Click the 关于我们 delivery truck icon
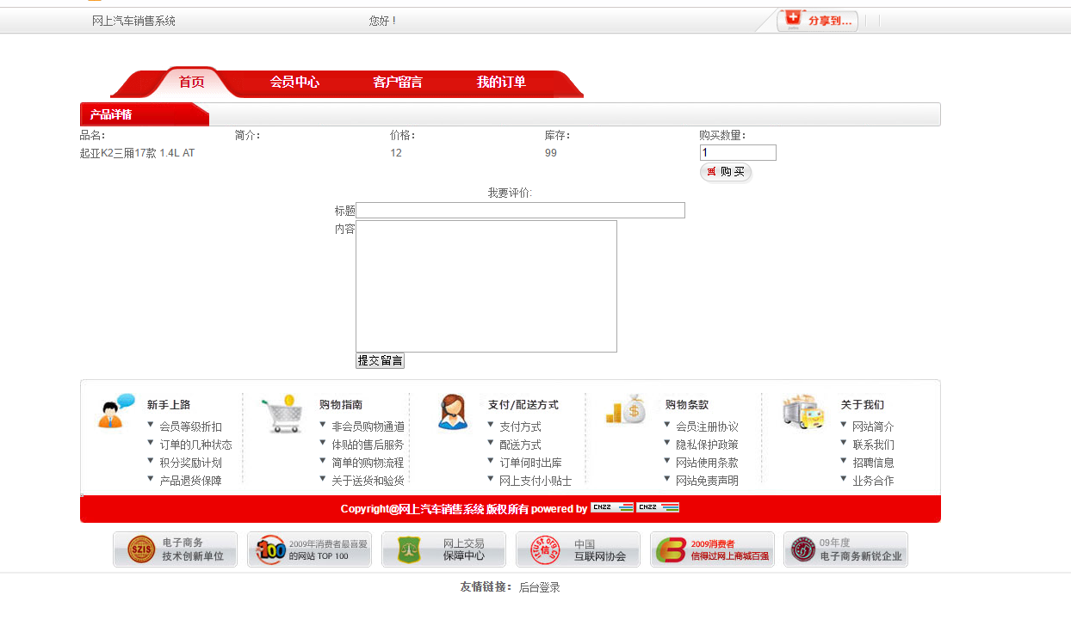This screenshot has width=1071, height=632. click(803, 410)
